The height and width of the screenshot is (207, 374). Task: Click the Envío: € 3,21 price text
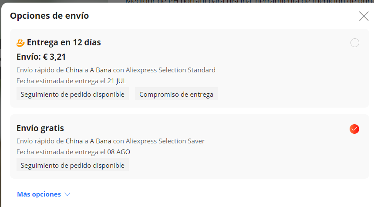click(x=41, y=57)
